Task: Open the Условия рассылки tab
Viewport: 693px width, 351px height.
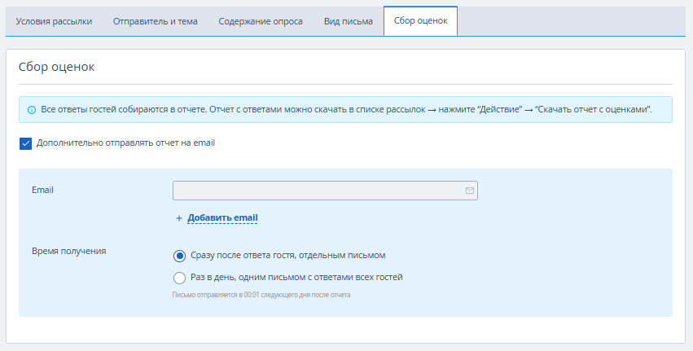Action: click(x=54, y=21)
